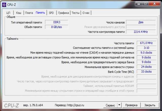Click the Перевод: http://cpuz.ru text
Screen dimensions: 162x111
(69, 105)
